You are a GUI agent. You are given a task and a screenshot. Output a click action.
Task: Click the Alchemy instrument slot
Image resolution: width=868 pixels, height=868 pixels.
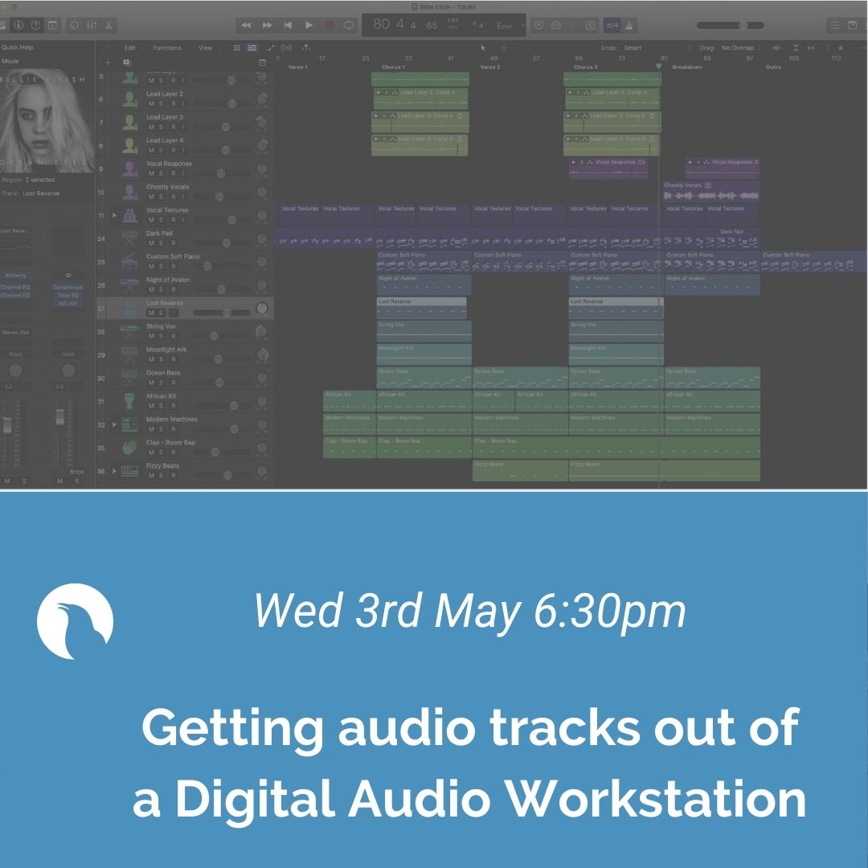pyautogui.click(x=15, y=276)
